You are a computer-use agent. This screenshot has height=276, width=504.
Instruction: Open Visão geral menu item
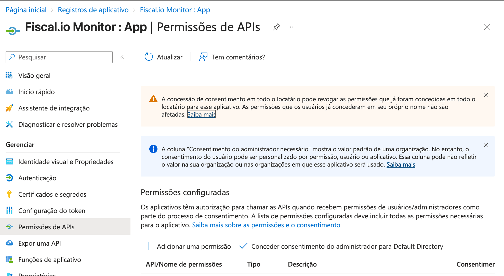pos(34,76)
